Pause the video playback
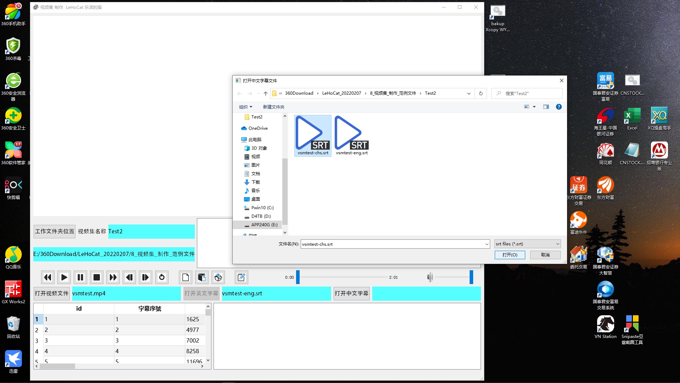The width and height of the screenshot is (680, 383). 80,277
